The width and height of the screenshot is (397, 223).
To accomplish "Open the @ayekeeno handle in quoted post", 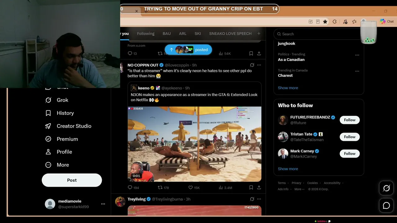I will coord(172,88).
